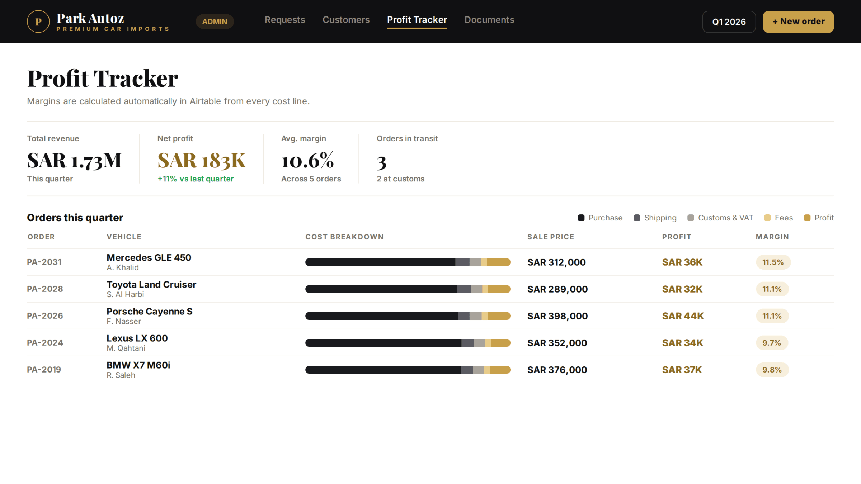The width and height of the screenshot is (861, 484).
Task: Click the 11.5% margin pill
Action: pyautogui.click(x=773, y=262)
